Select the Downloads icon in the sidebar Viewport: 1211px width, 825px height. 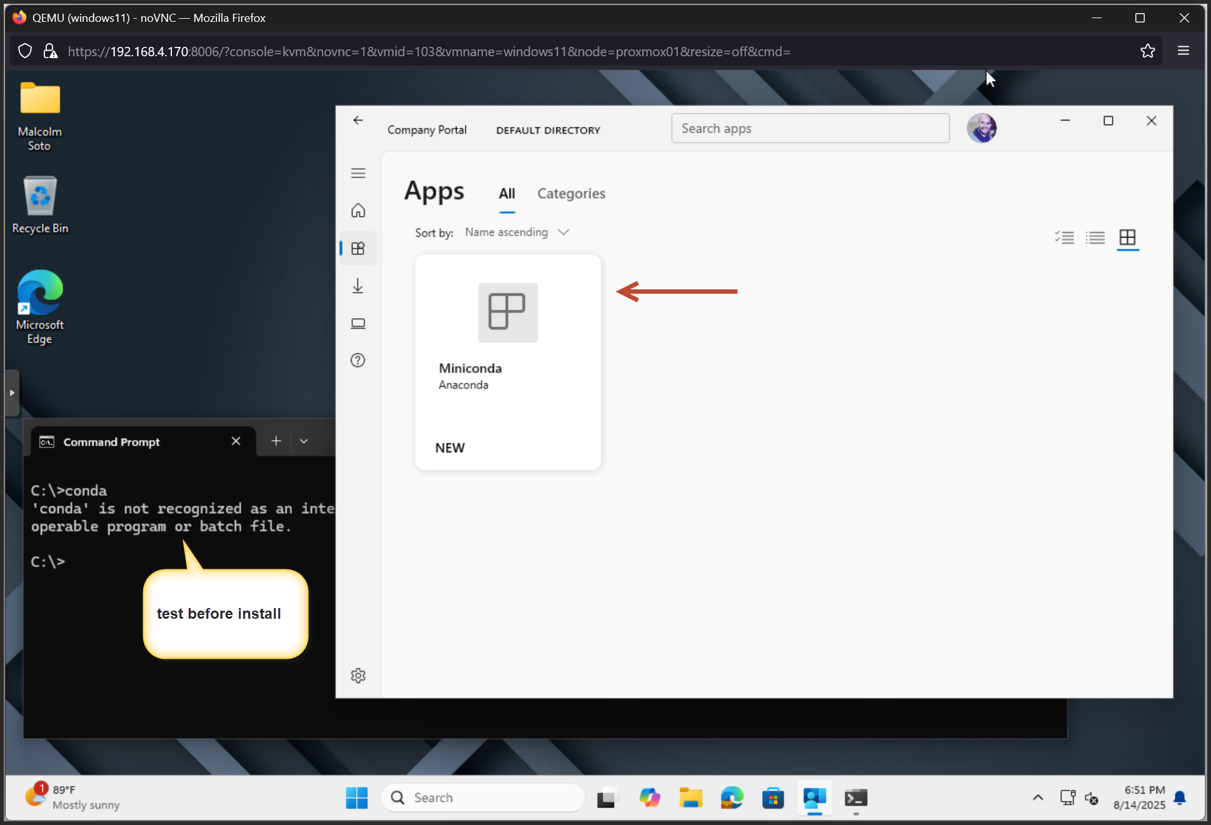click(x=358, y=286)
